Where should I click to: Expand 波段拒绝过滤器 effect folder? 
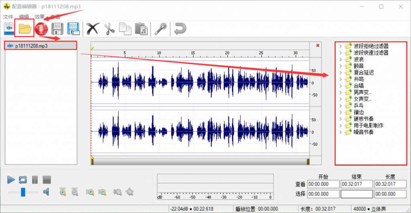point(340,46)
